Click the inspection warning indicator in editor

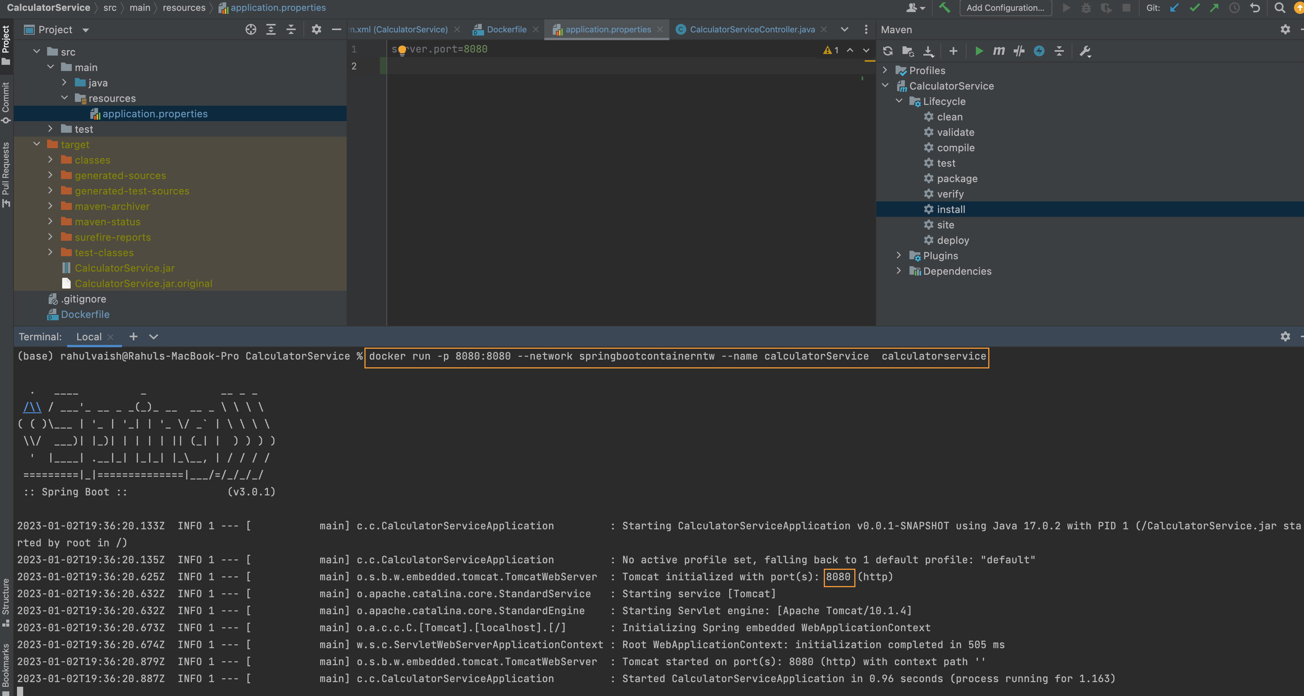[831, 50]
